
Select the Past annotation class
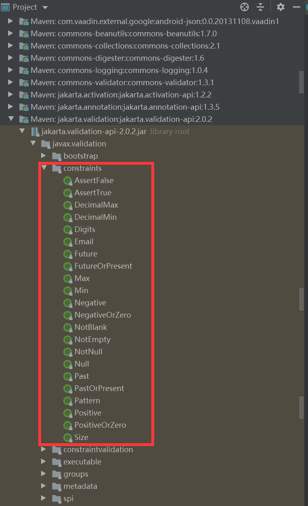82,376
